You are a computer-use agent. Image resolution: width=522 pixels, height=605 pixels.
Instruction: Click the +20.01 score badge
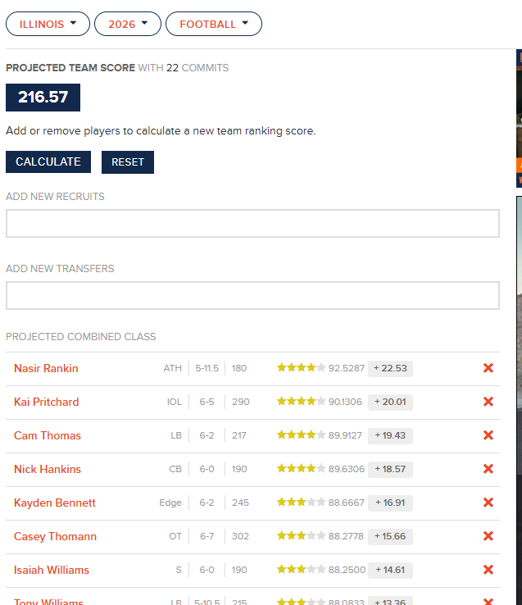390,402
